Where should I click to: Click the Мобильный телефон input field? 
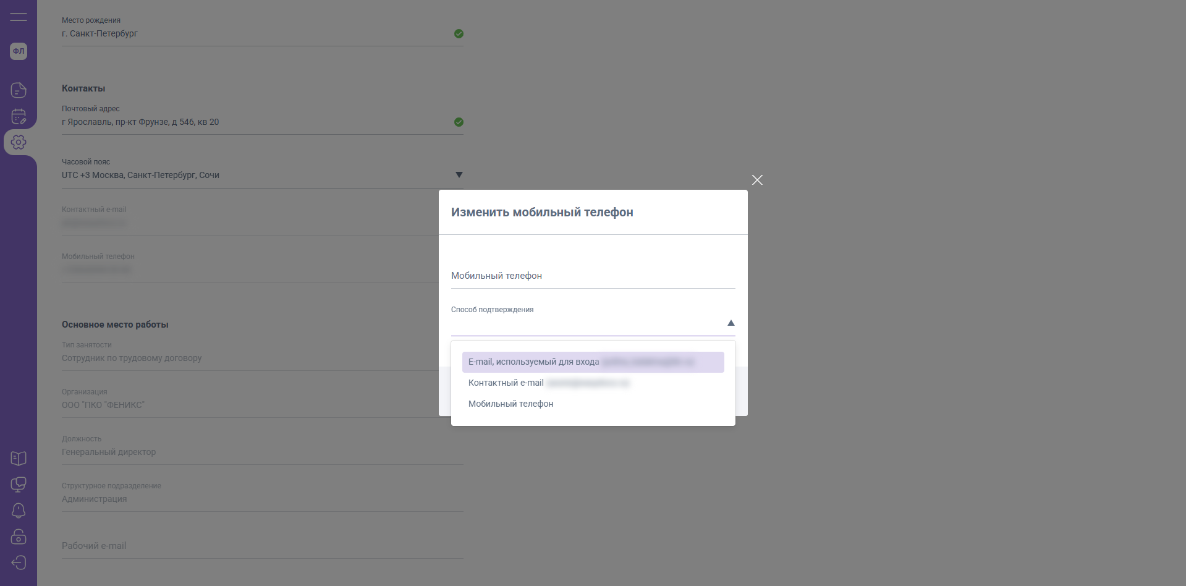pyautogui.click(x=593, y=276)
